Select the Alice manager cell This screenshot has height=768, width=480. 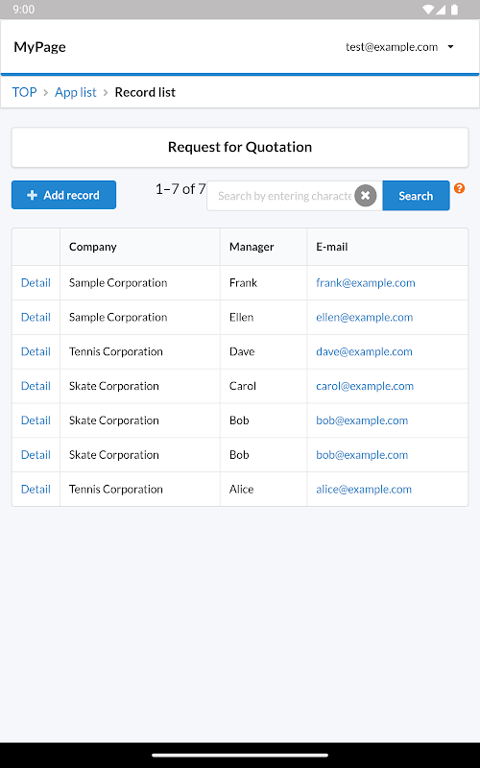[263, 489]
